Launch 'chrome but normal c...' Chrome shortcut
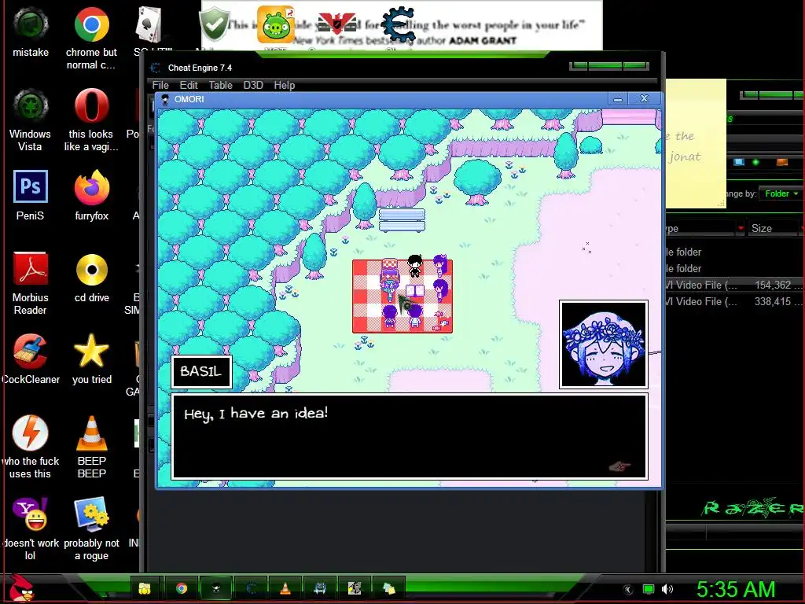805x604 pixels. tap(91, 38)
